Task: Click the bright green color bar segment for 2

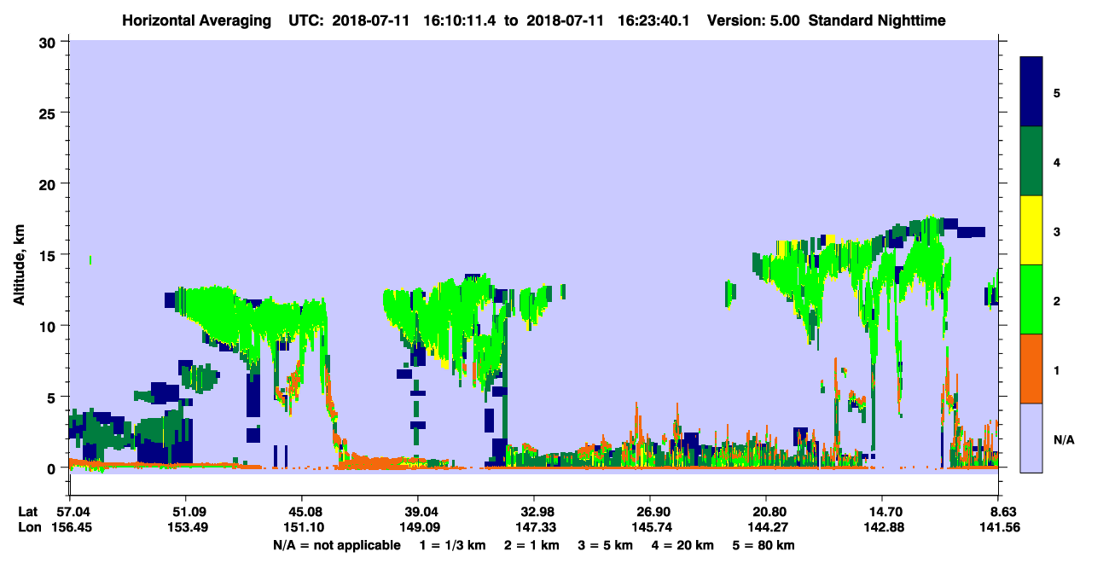Action: (1031, 299)
